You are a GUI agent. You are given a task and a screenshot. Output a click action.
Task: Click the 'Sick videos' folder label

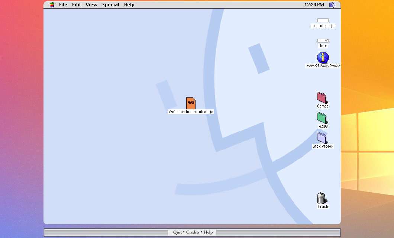pos(323,146)
